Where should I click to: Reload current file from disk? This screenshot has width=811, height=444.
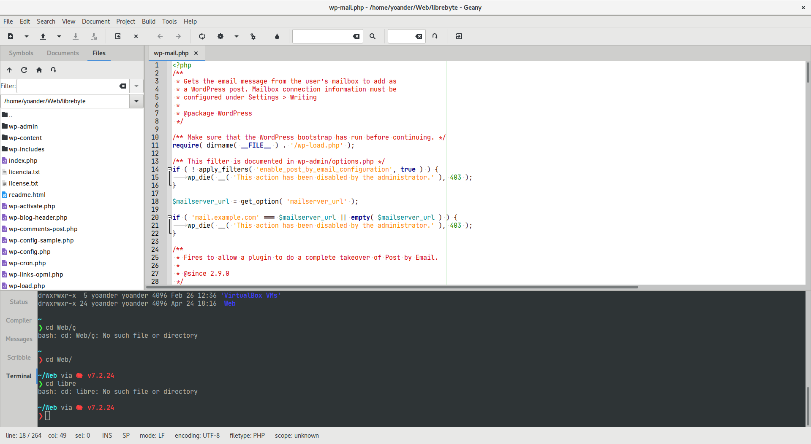pos(118,37)
